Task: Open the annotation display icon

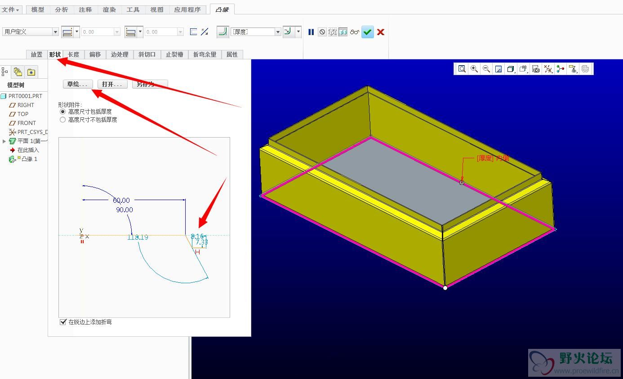Action: 573,69
